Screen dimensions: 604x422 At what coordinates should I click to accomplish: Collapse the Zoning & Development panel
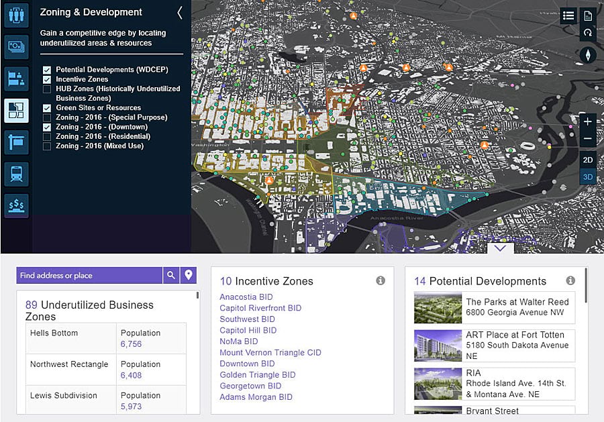tap(179, 13)
